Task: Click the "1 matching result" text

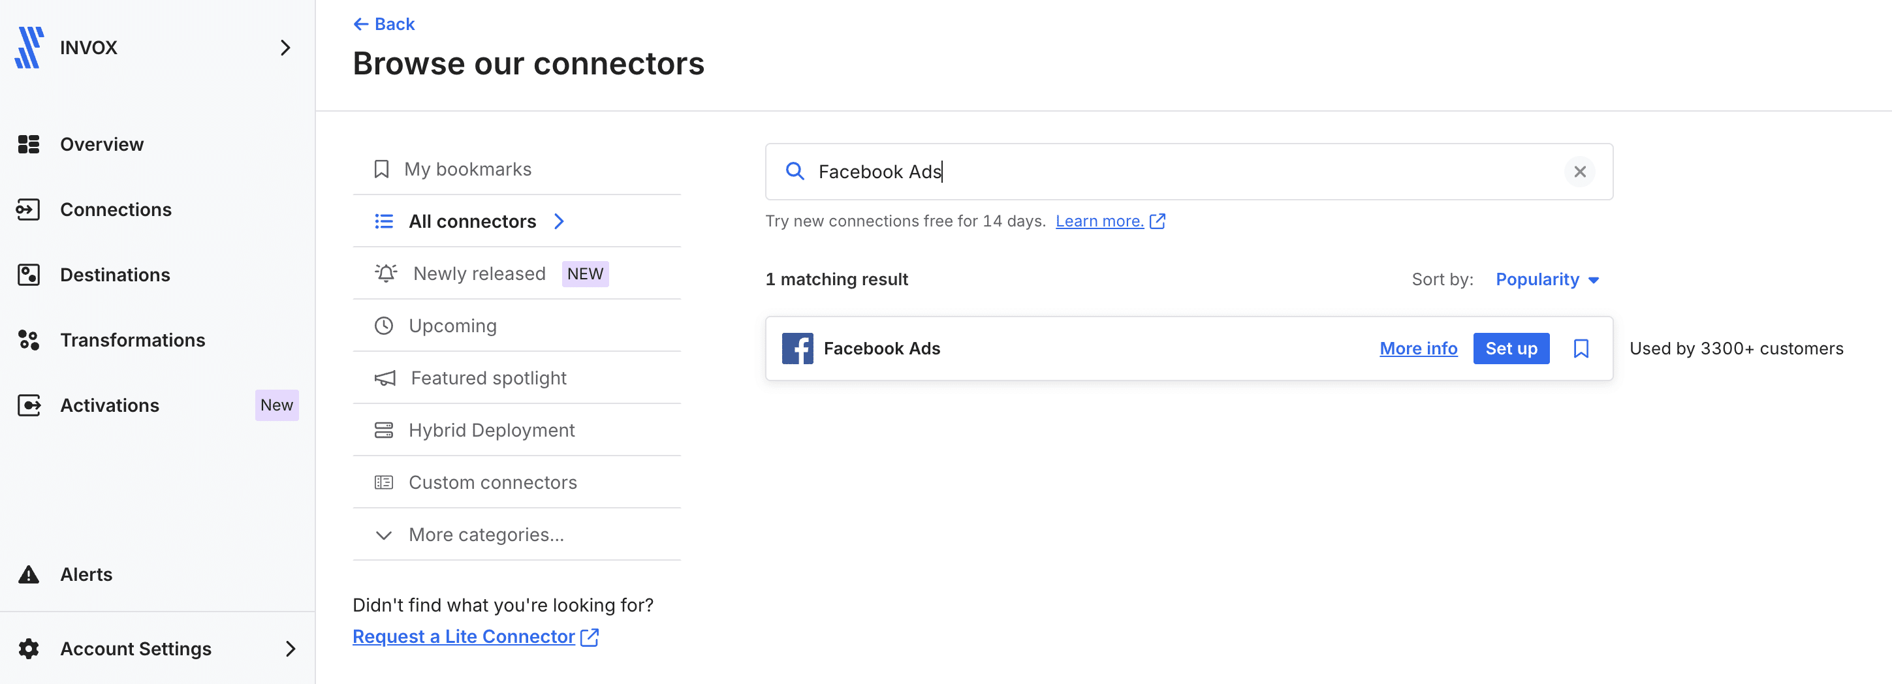Action: click(x=836, y=279)
